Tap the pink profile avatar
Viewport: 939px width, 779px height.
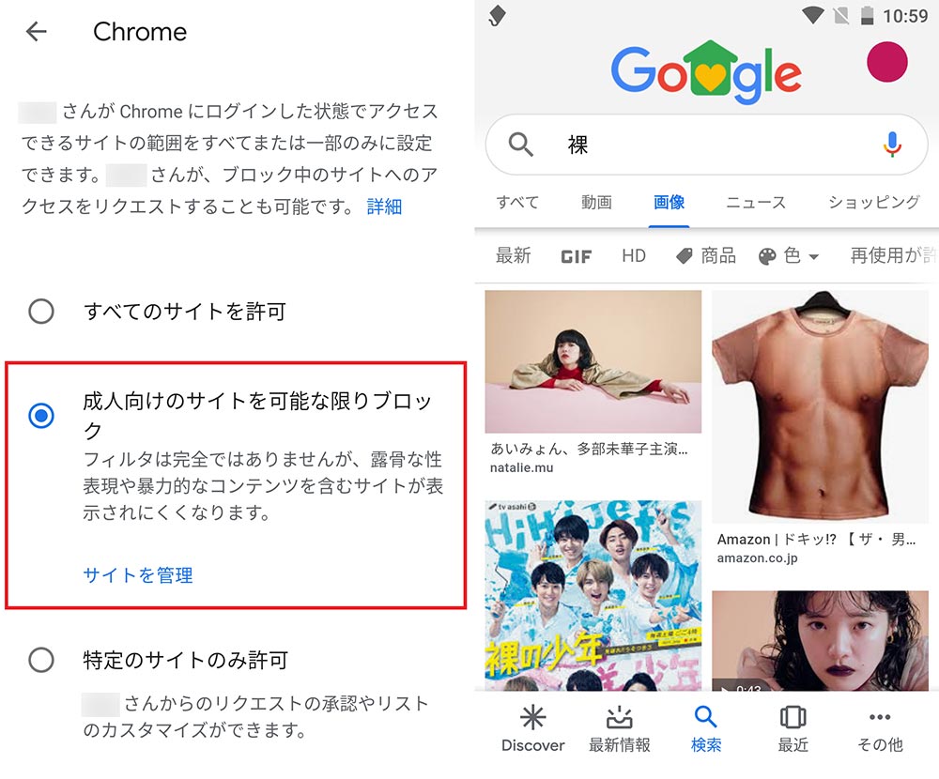click(887, 62)
